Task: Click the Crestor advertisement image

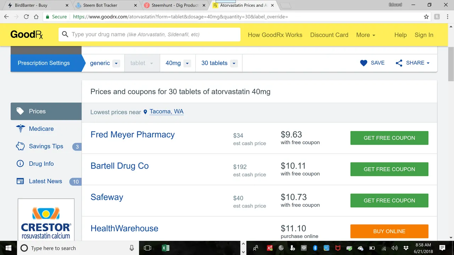Action: tap(46, 220)
